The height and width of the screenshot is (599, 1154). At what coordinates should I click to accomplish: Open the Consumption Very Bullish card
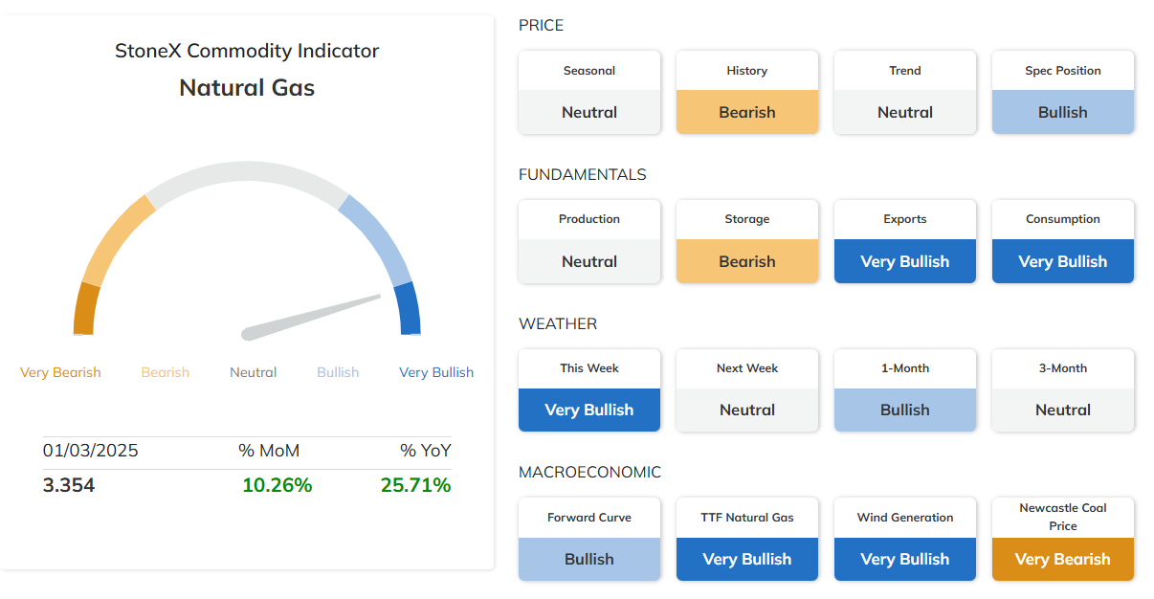pos(1063,241)
